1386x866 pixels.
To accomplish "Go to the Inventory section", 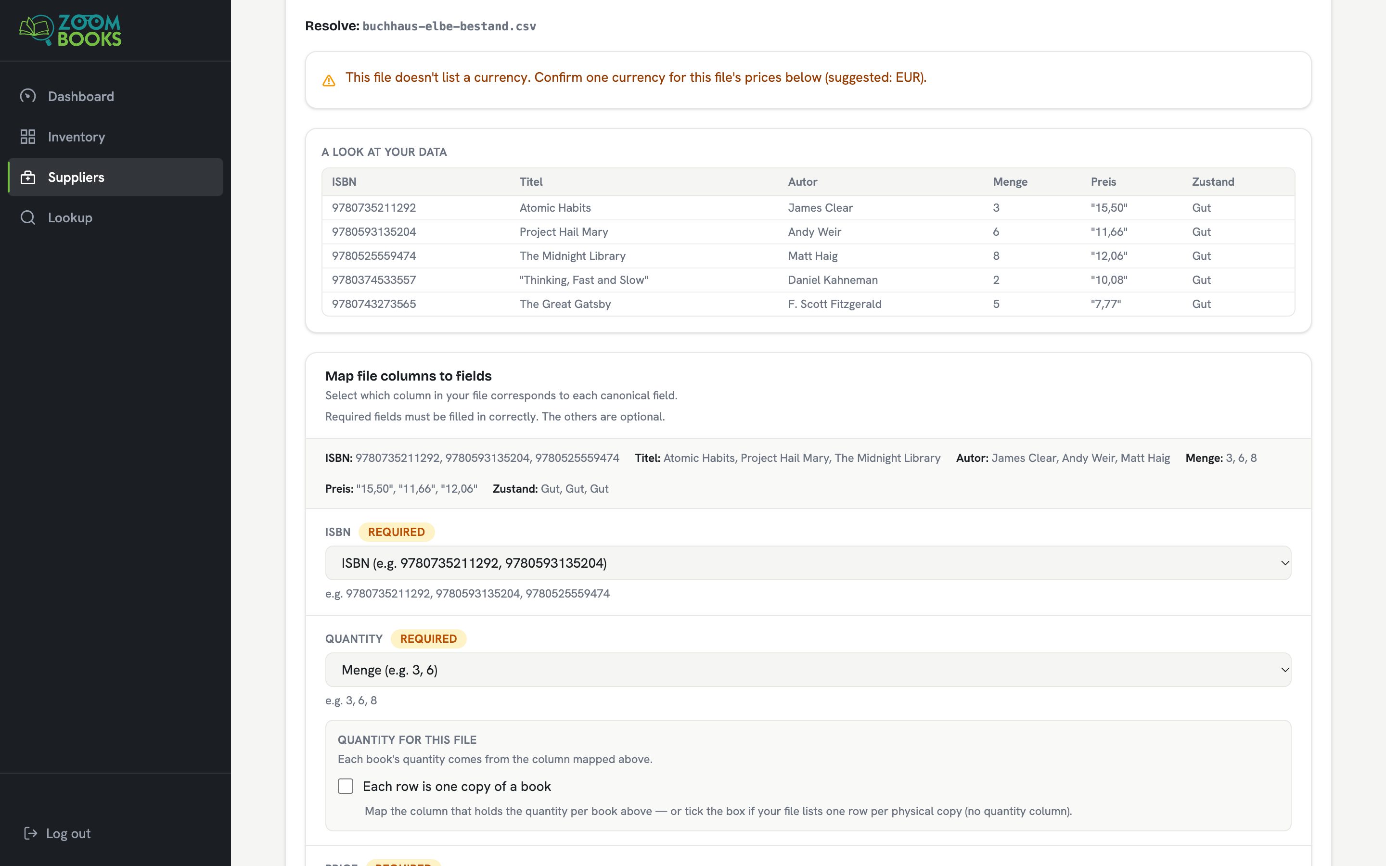I will 115,137.
